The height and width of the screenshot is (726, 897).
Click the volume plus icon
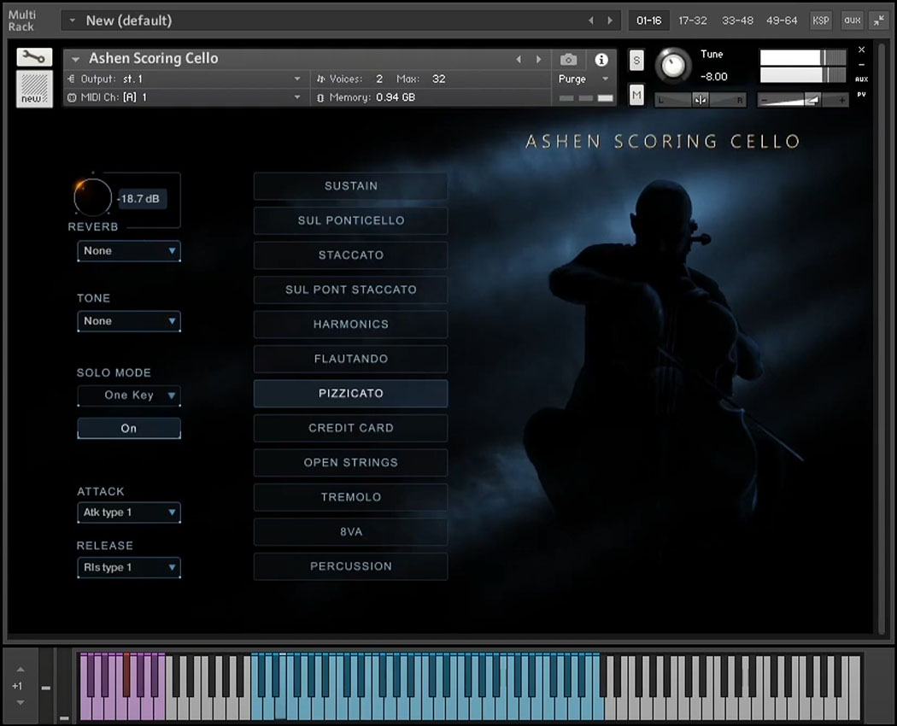[842, 100]
